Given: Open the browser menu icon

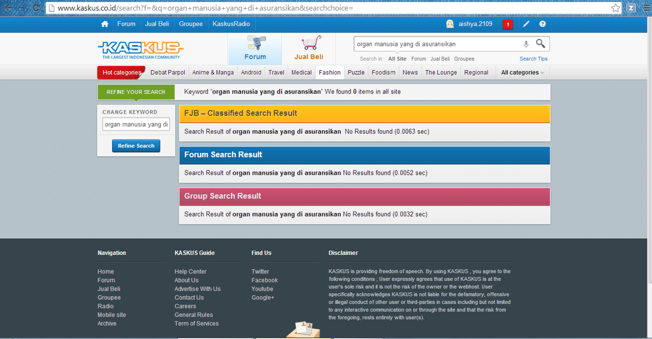Looking at the screenshot, I should tap(646, 8).
